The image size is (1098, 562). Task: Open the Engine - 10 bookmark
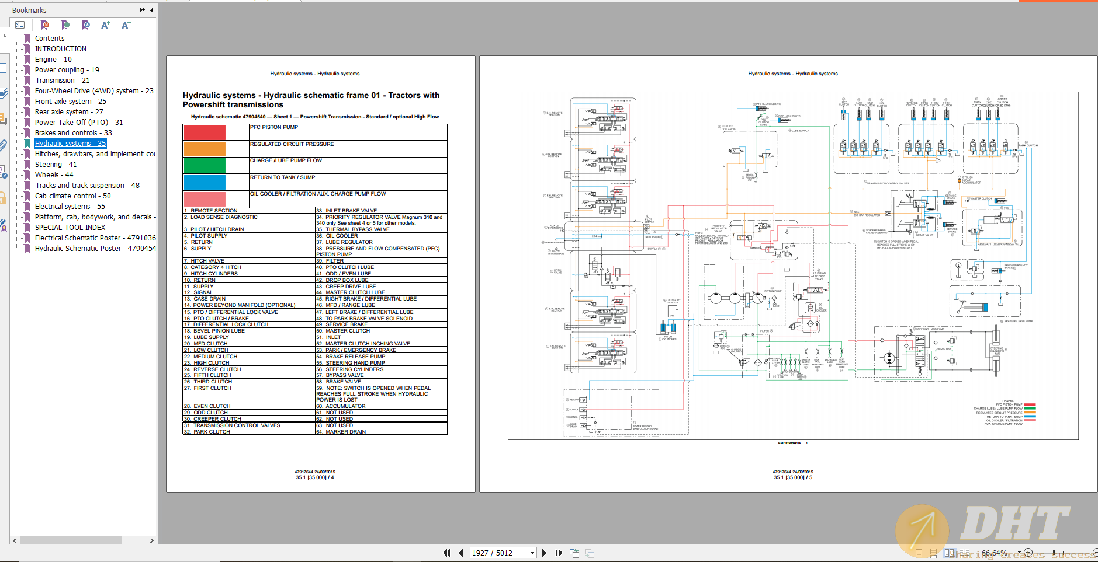point(53,60)
